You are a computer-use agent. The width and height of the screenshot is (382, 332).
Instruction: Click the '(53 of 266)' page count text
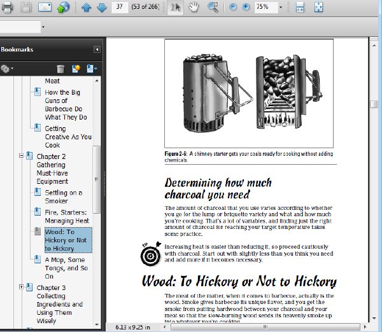(145, 7)
